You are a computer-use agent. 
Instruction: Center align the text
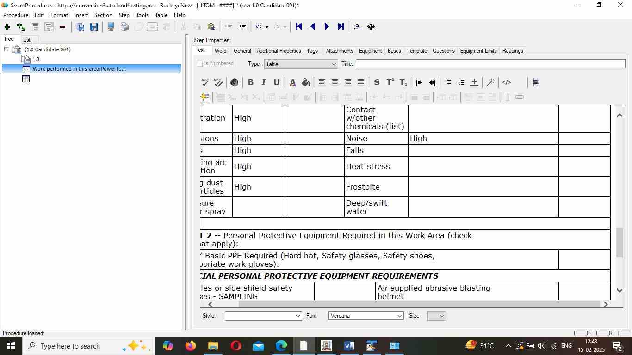coord(335,82)
